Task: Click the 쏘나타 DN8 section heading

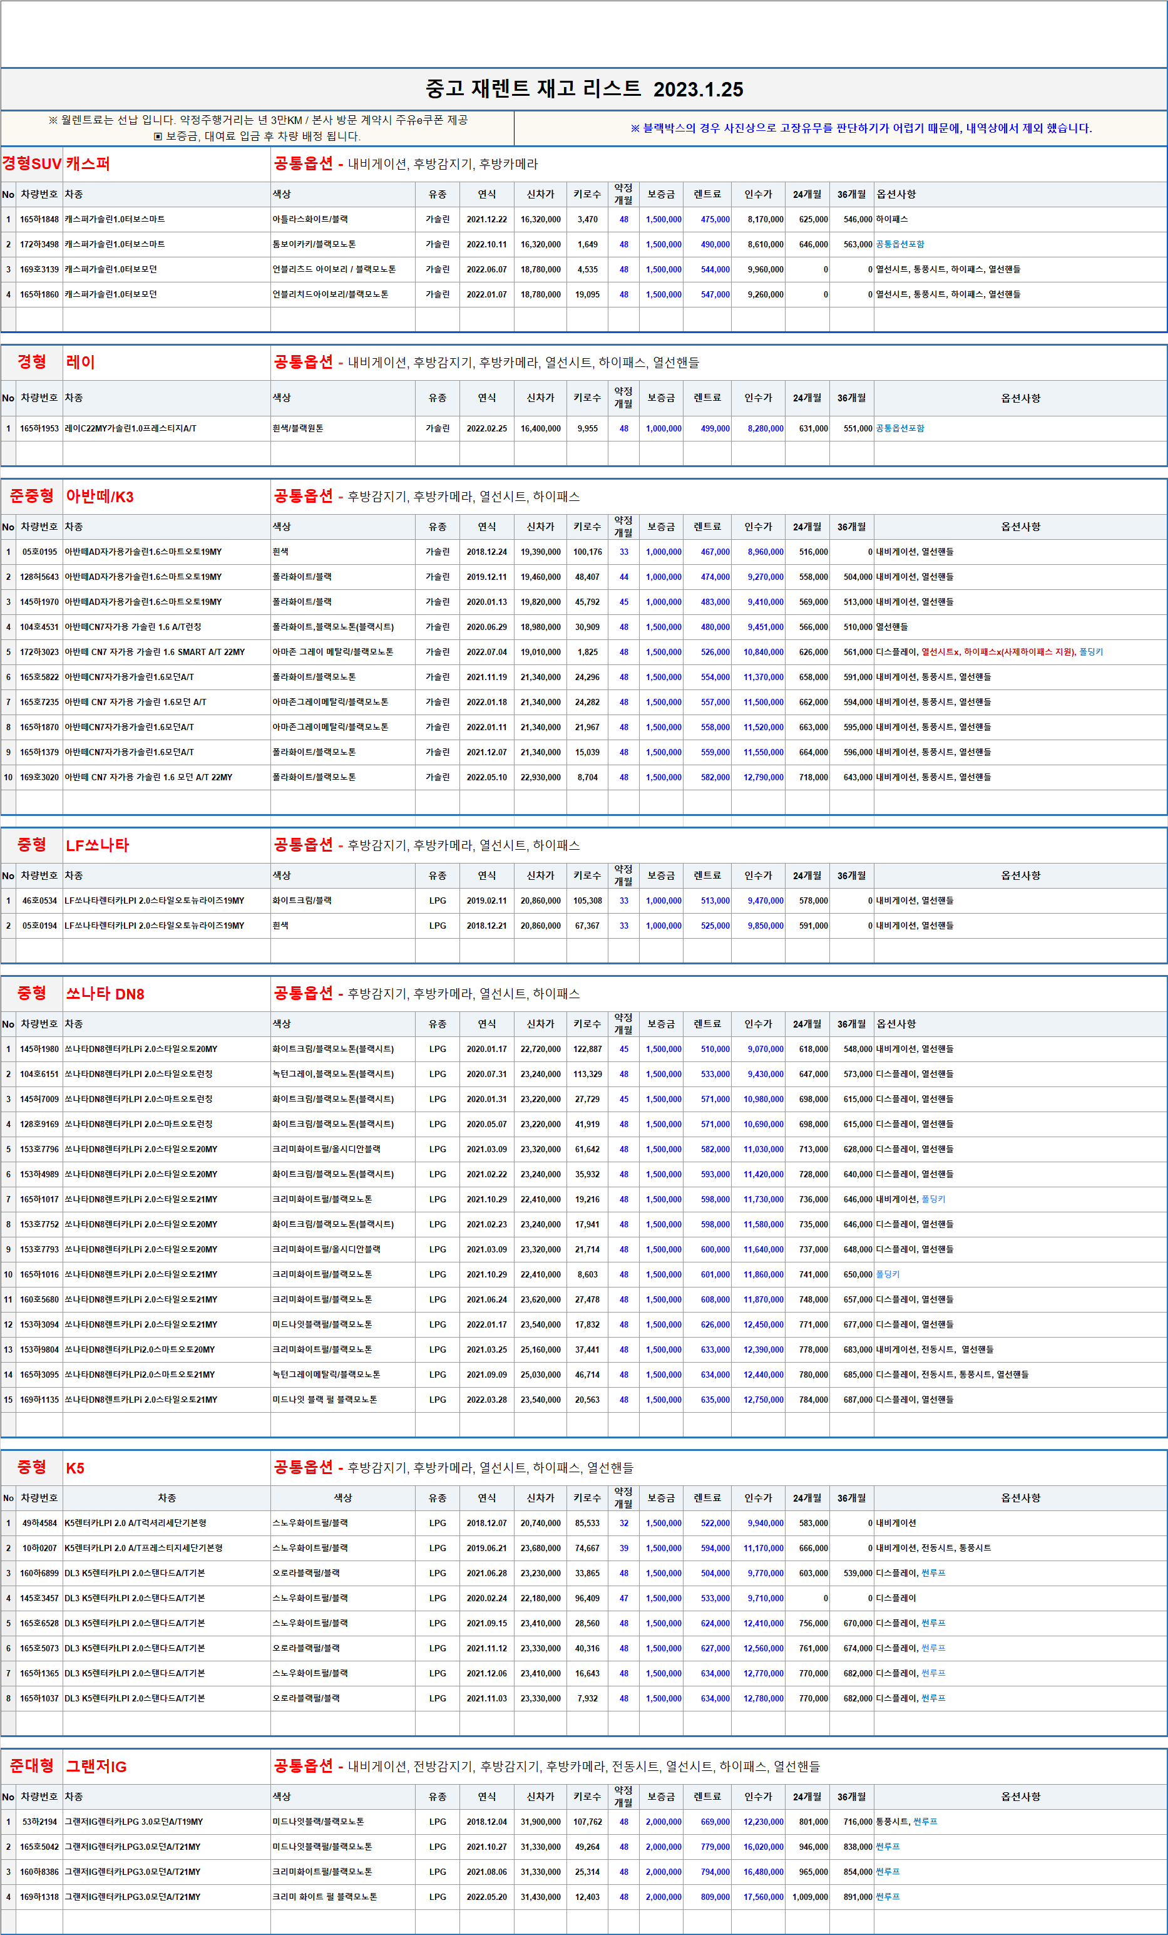Action: pos(105,993)
